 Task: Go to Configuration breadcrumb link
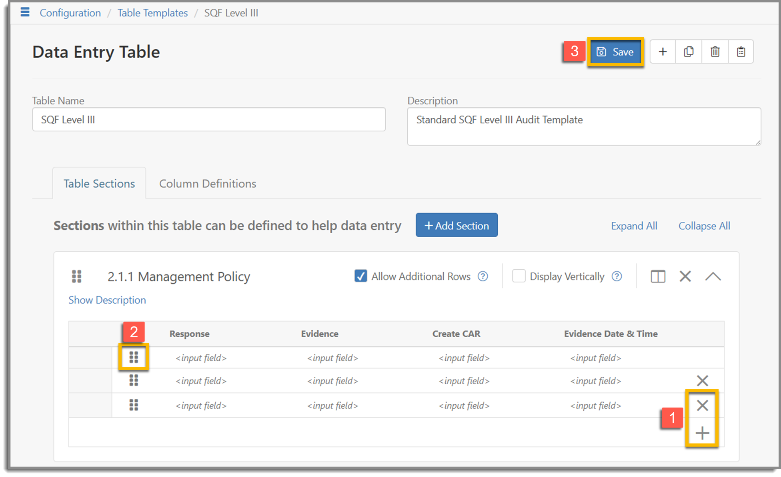click(70, 13)
